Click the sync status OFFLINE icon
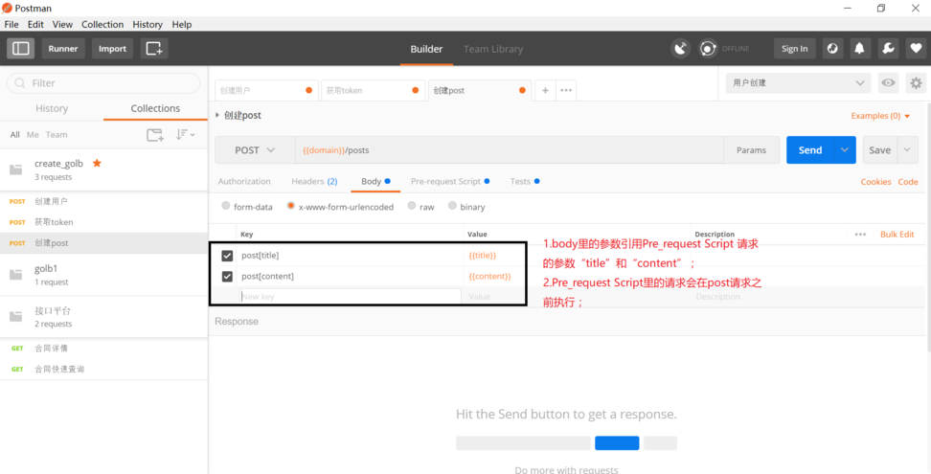Viewport: 931px width, 474px height. coord(708,49)
